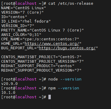Click the 10.1.0 npm version output
Image resolution: width=111 pixels, height=109 pixels.
8,93
